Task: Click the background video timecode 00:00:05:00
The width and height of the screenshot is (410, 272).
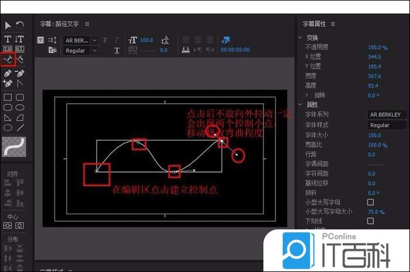Action: [x=235, y=50]
